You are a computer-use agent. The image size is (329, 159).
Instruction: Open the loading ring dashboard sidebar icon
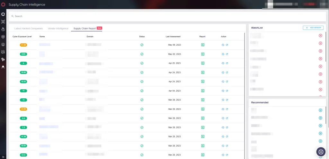click(x=3, y=14)
